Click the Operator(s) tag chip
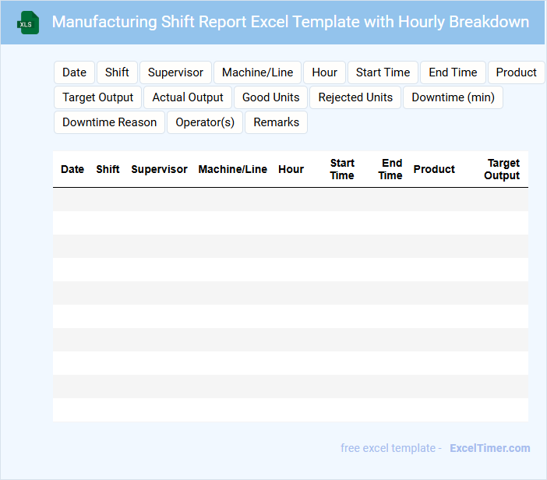547x480 pixels. coord(205,122)
